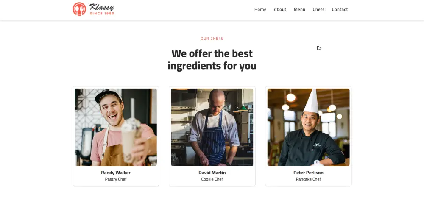Open the Menu nav link
This screenshot has height=206, width=424.
299,9
